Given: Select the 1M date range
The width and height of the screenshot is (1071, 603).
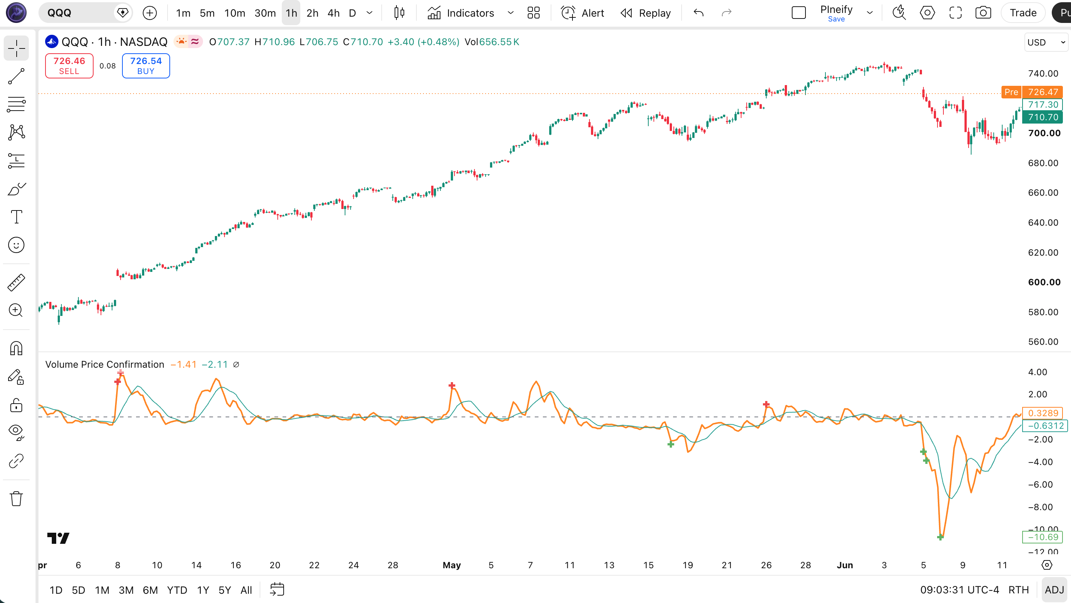Looking at the screenshot, I should (102, 590).
